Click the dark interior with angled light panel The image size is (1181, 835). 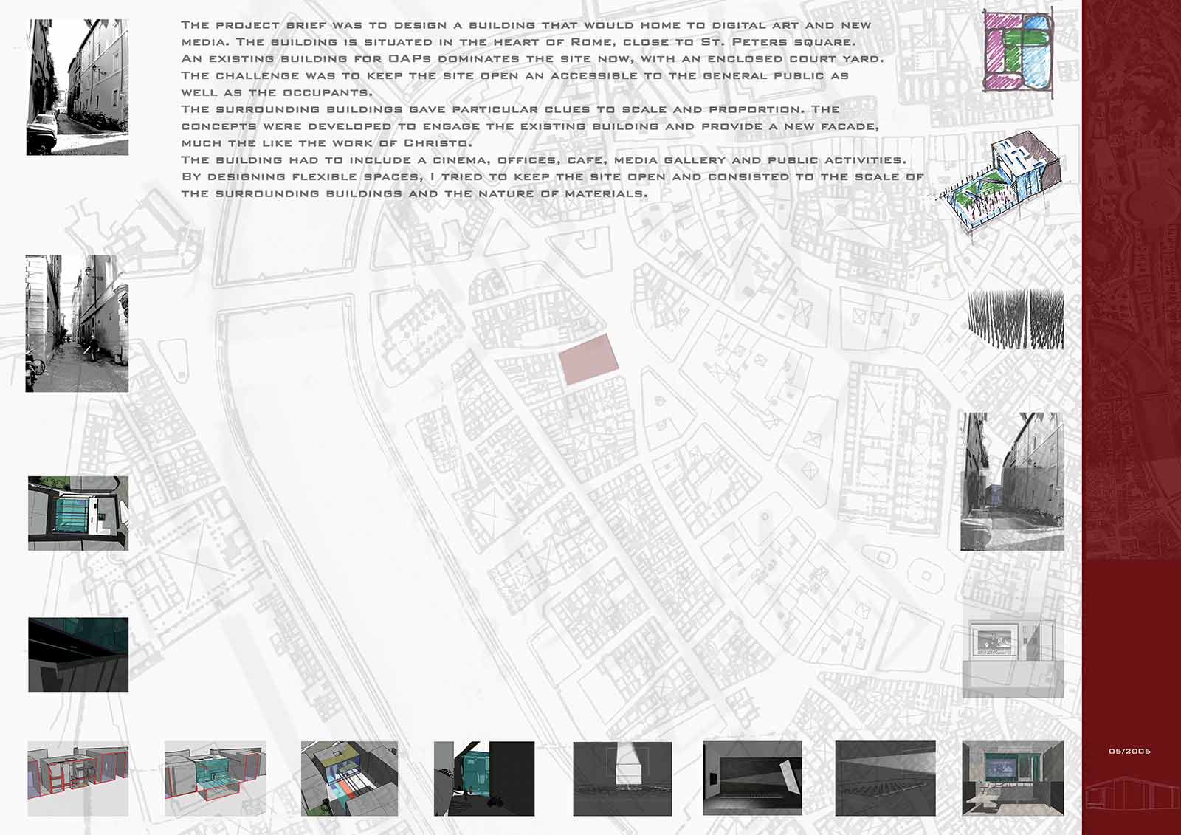pos(752,779)
